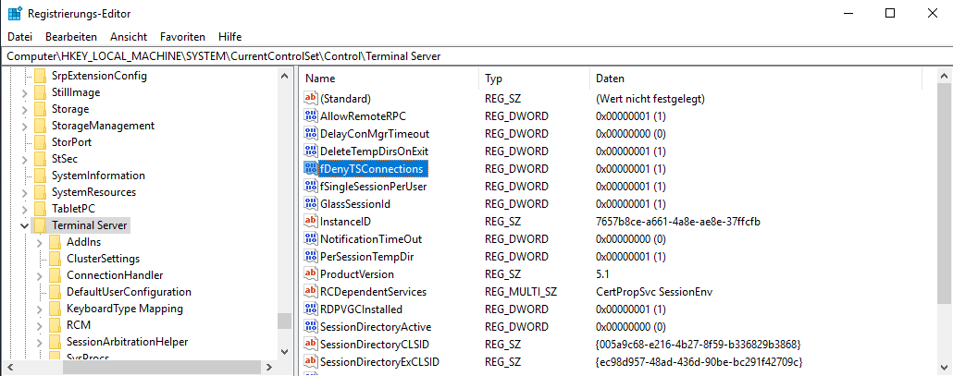Screen dimensions: 953x376
Task: Collapse the Terminal Server tree node
Action: (23, 225)
